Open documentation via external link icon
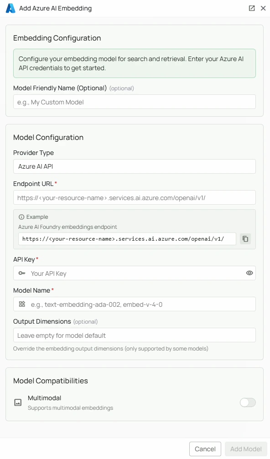The width and height of the screenshot is (270, 459). pyautogui.click(x=252, y=8)
